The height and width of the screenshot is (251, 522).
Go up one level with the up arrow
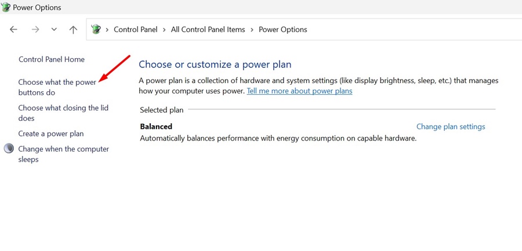click(73, 30)
